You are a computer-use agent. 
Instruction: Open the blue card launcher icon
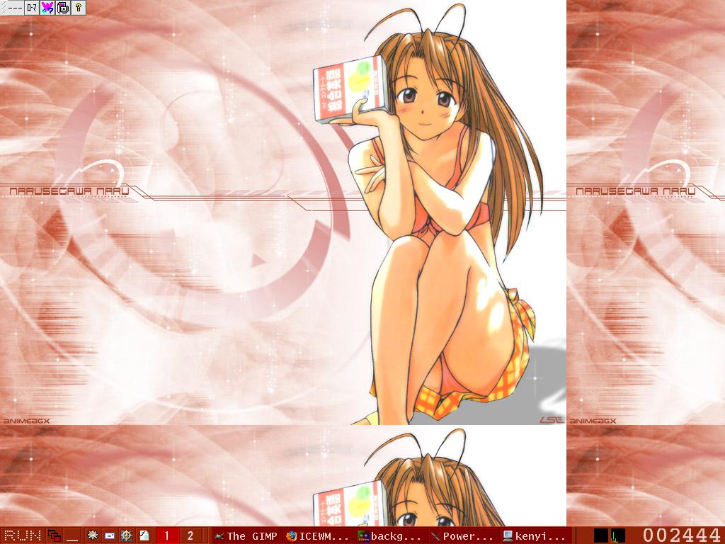110,535
